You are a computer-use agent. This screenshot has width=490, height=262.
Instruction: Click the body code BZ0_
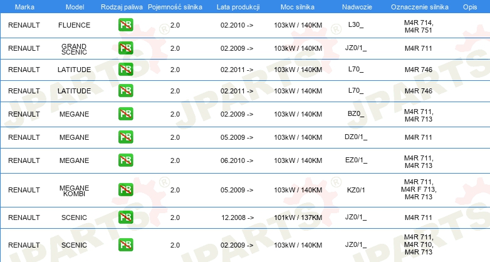[x=356, y=113]
